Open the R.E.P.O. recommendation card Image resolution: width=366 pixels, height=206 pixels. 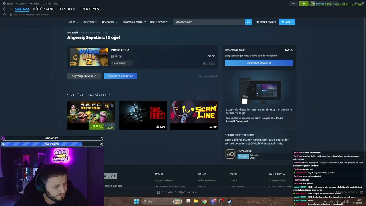[91, 115]
